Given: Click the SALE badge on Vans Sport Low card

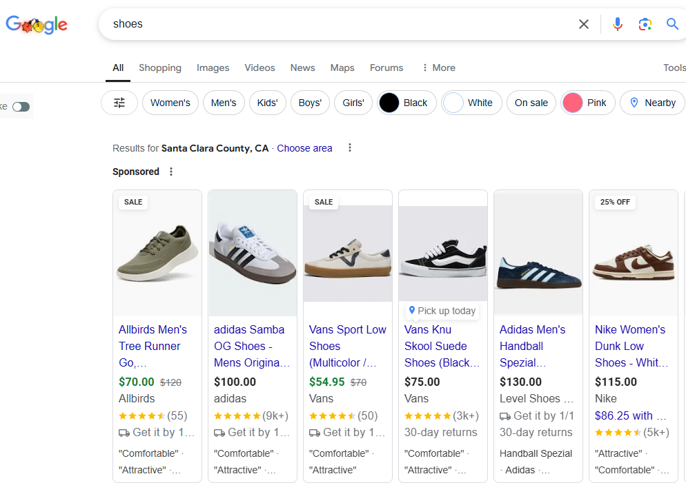Looking at the screenshot, I should (324, 202).
